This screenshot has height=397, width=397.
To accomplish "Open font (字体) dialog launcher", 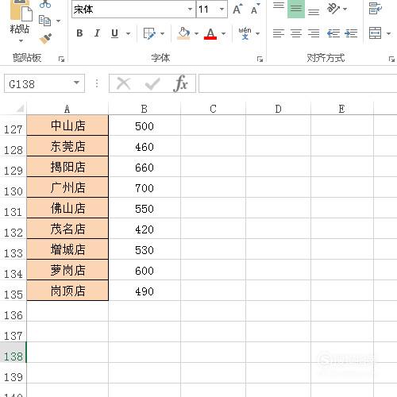I will click(260, 60).
